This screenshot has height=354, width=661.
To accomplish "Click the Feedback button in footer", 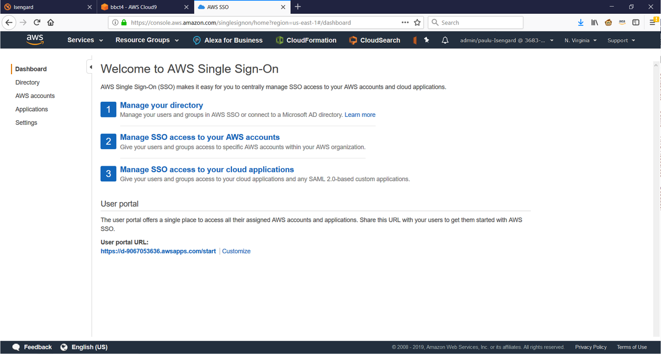I will coord(32,347).
